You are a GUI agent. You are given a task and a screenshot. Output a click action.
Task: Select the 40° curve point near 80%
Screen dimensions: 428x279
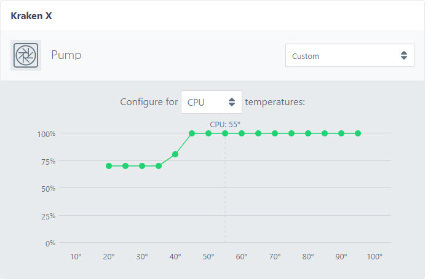click(175, 154)
